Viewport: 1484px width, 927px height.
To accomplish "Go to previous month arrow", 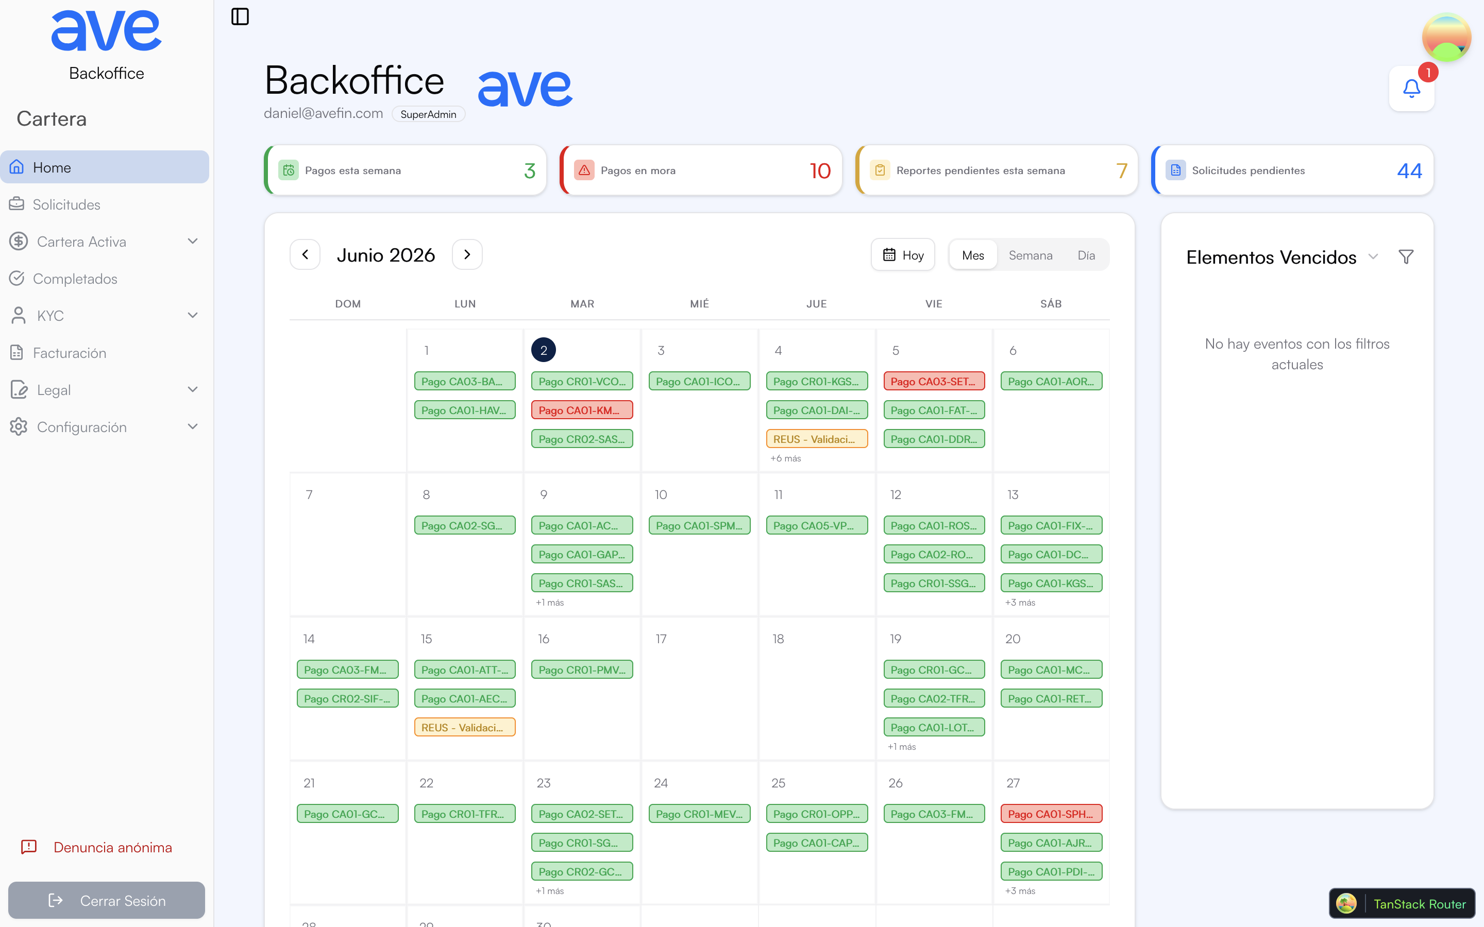I will (x=305, y=254).
